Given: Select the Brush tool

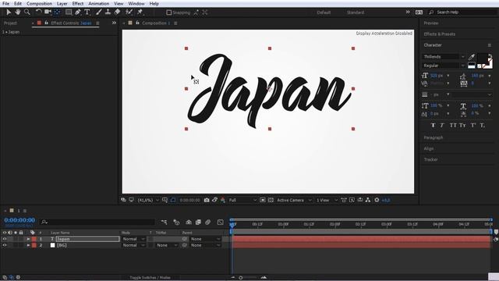Looking at the screenshot, I should 99,12.
